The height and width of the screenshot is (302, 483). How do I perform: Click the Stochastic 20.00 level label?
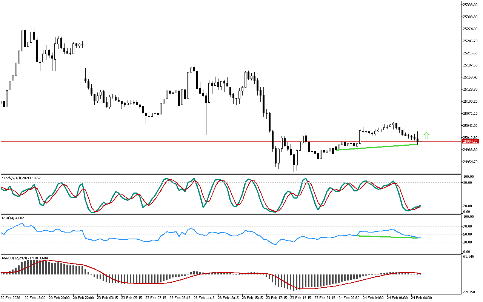(x=468, y=206)
